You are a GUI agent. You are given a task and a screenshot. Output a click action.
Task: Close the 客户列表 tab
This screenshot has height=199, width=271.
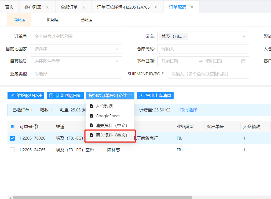tap(47, 7)
